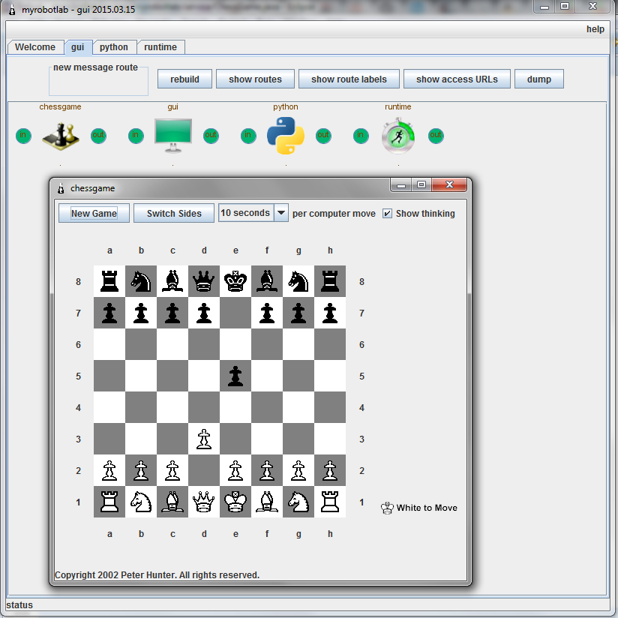Minimize the chessgame inner window
The height and width of the screenshot is (618, 618).
tap(401, 184)
